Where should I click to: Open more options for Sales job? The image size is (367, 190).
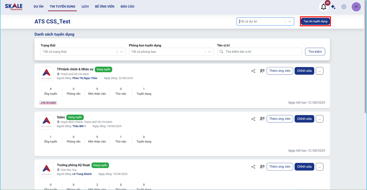coord(319,119)
